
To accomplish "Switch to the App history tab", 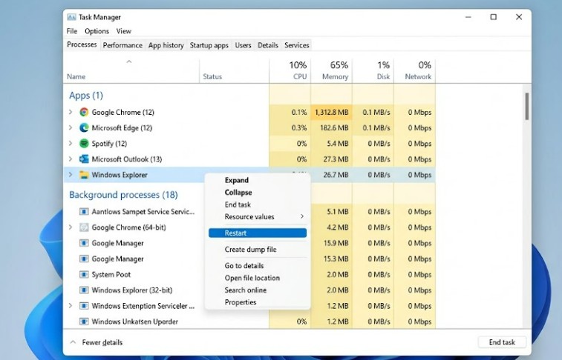I will click(166, 45).
